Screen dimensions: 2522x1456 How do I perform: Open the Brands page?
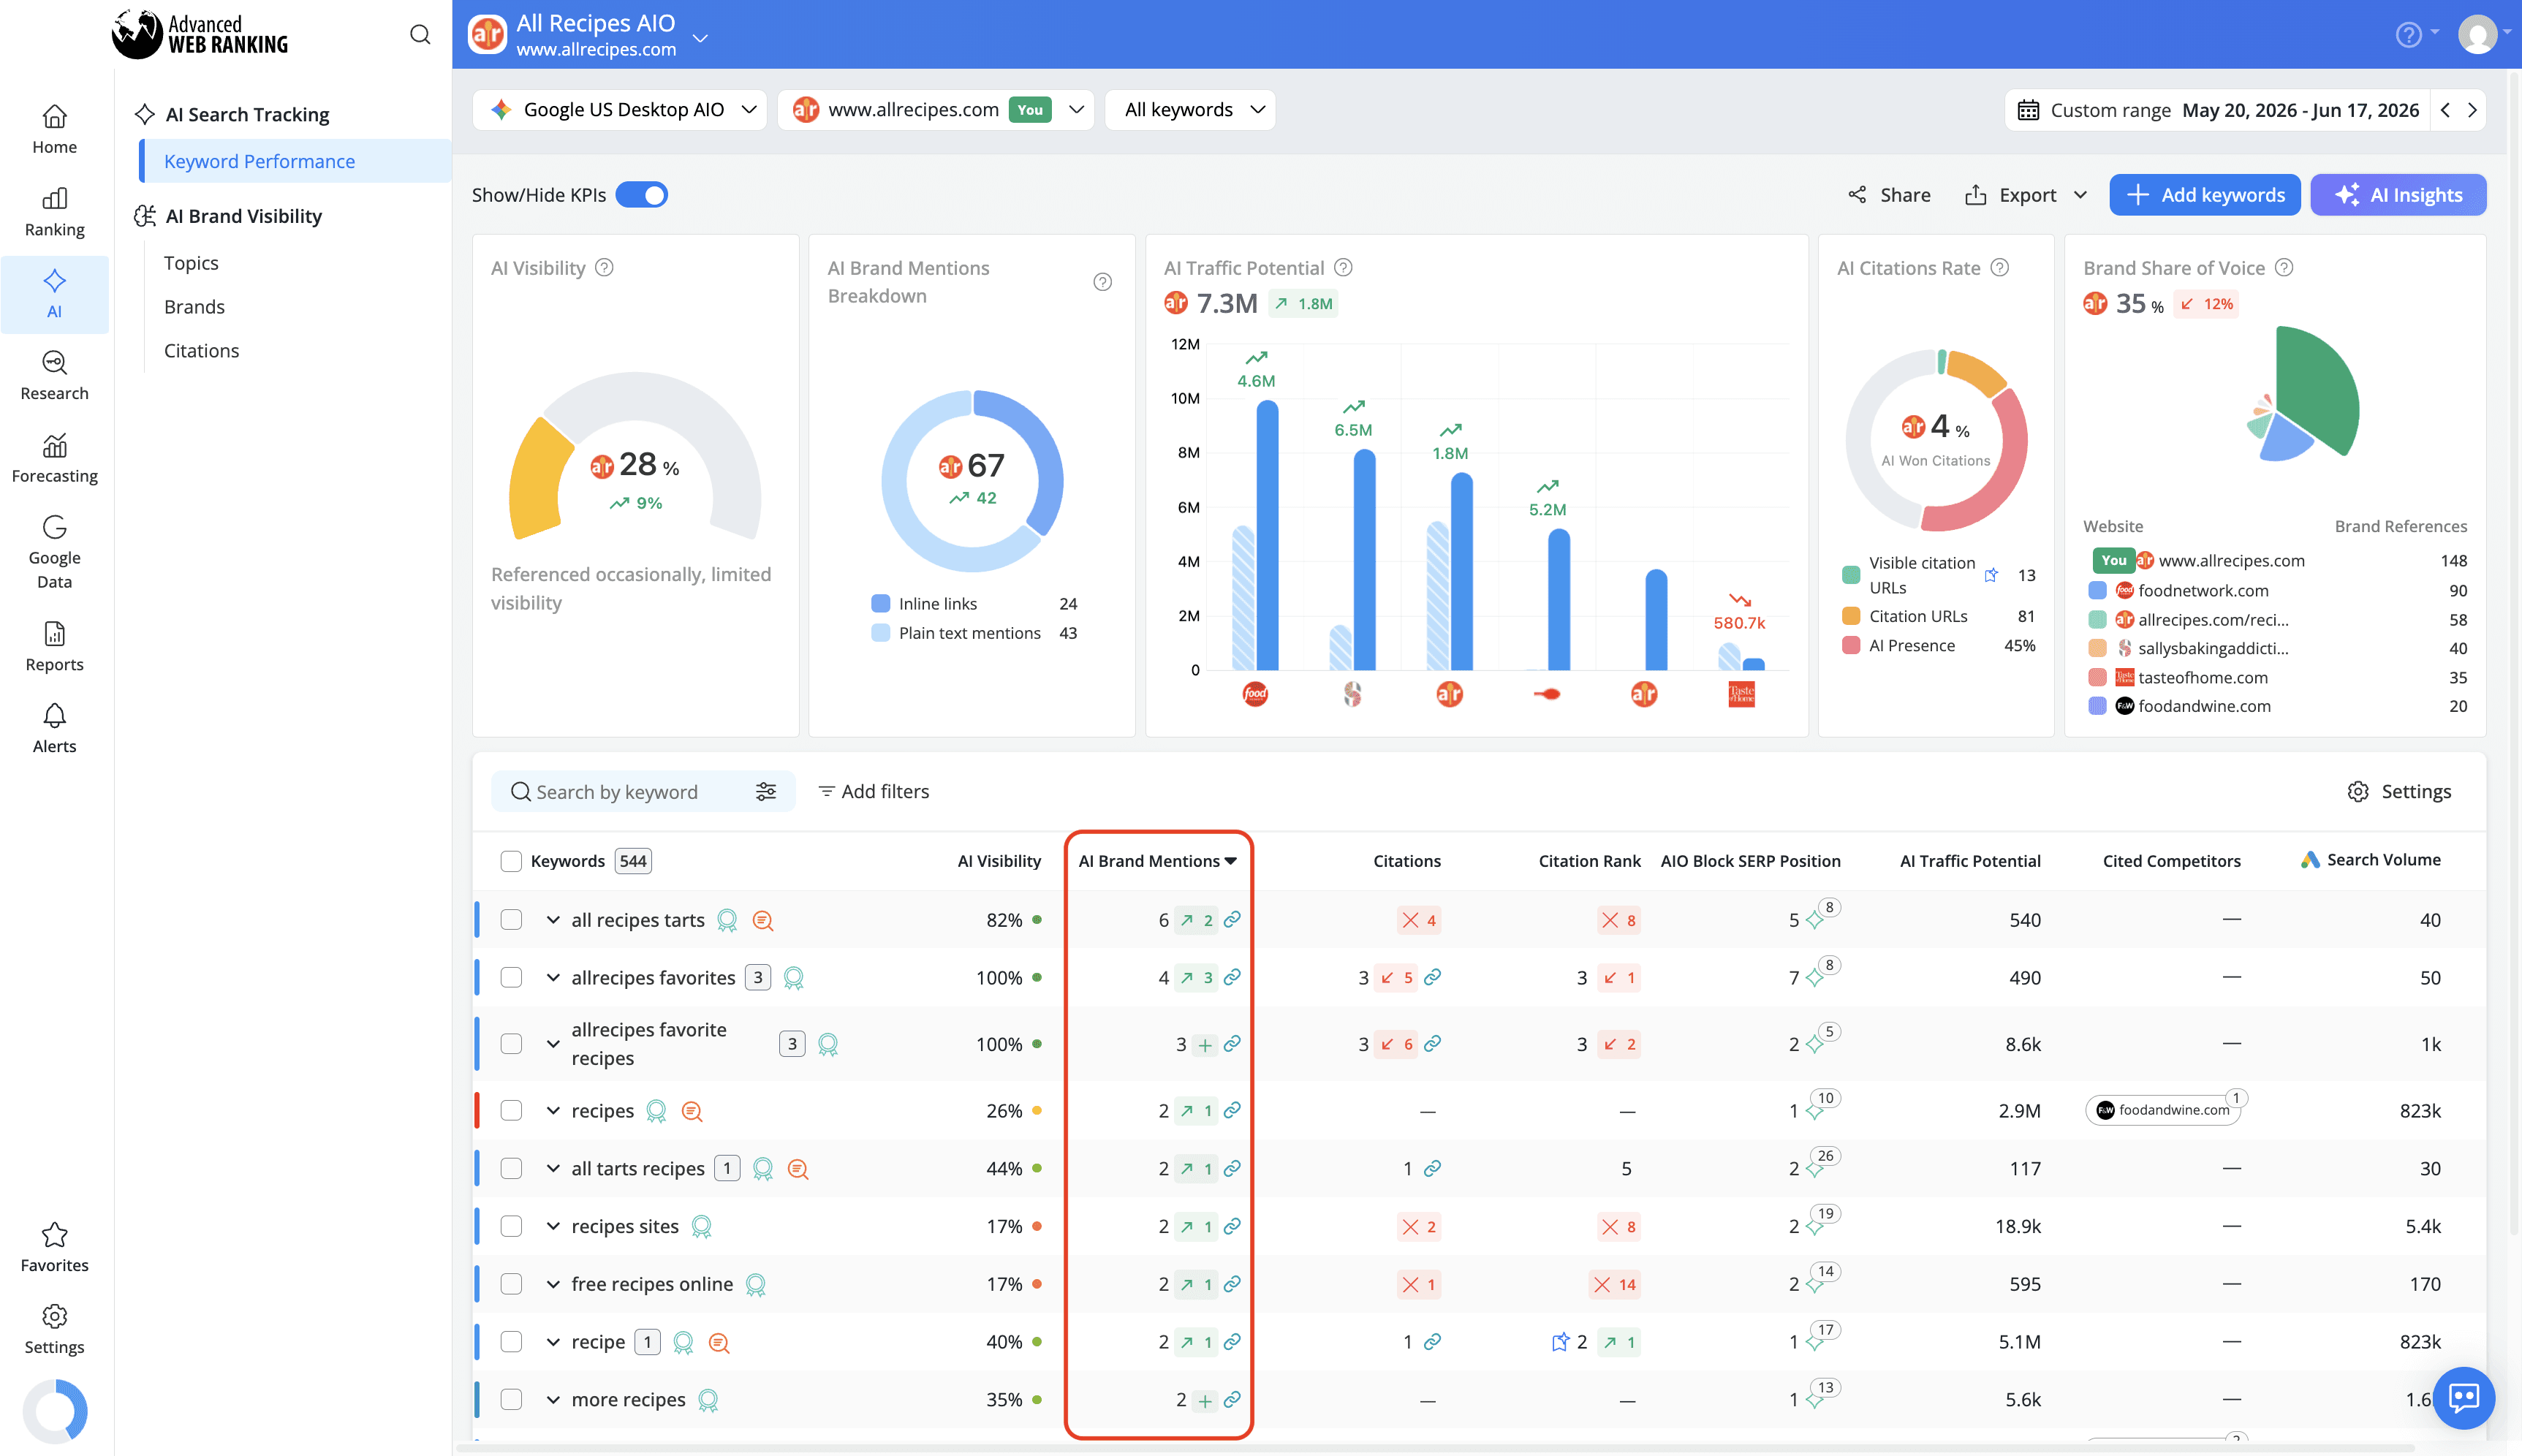click(194, 307)
